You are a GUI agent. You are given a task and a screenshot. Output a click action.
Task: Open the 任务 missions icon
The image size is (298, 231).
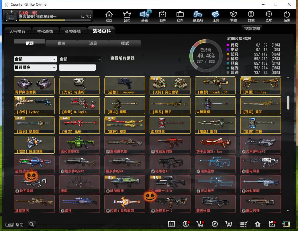tap(215, 16)
